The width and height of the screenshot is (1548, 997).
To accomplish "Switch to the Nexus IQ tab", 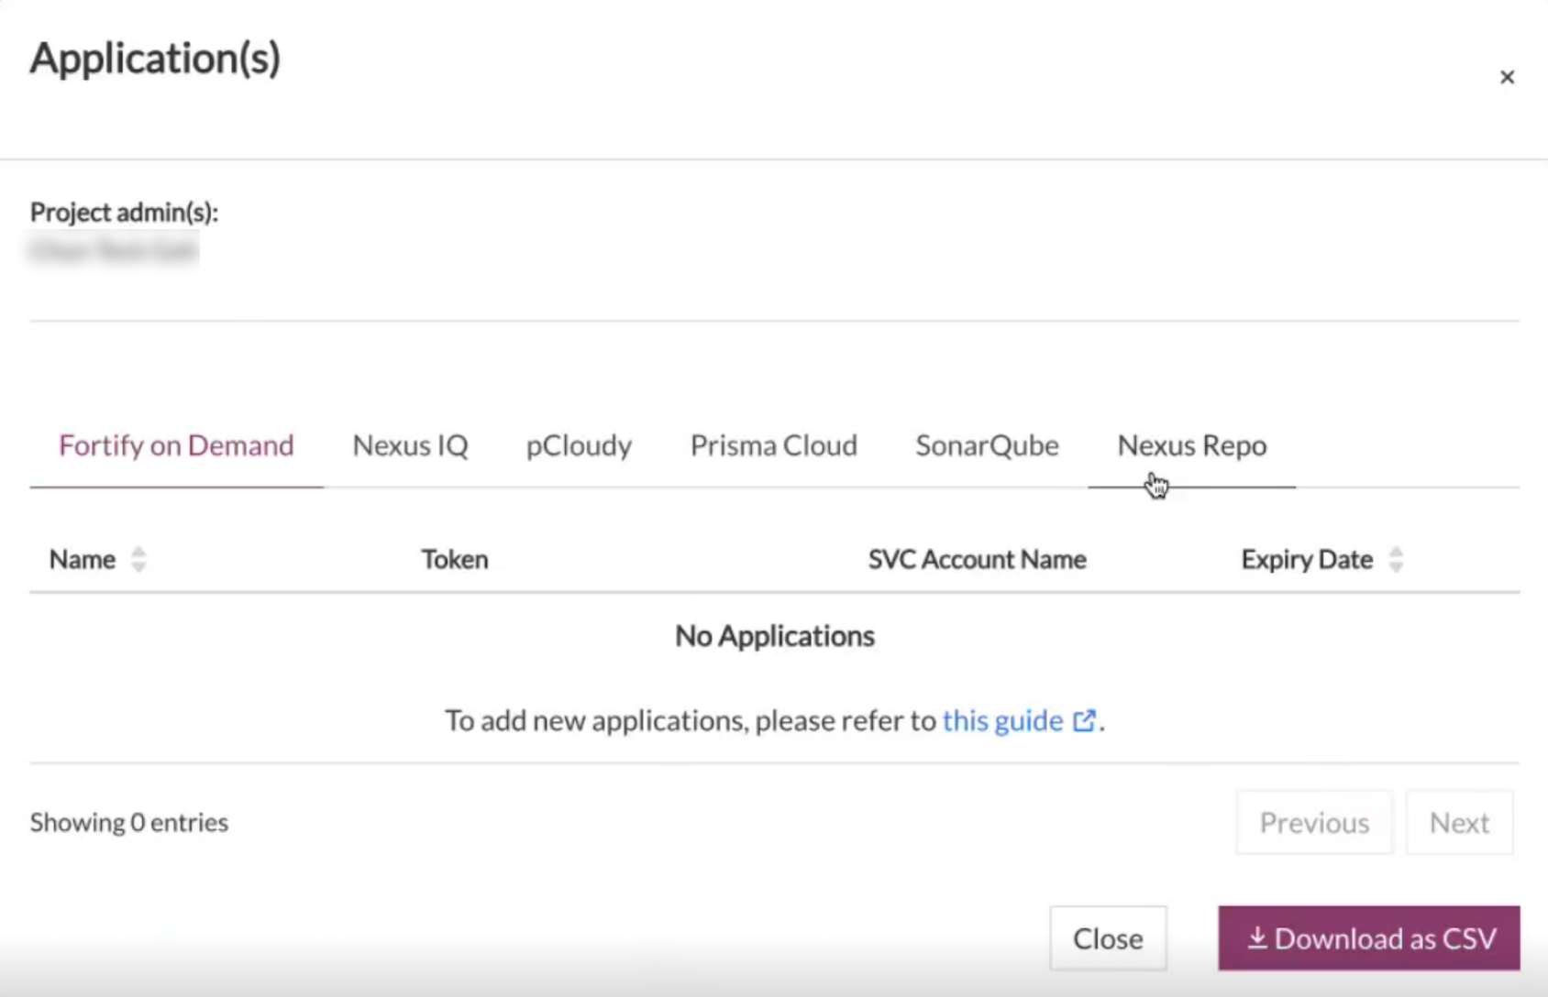I will click(410, 445).
